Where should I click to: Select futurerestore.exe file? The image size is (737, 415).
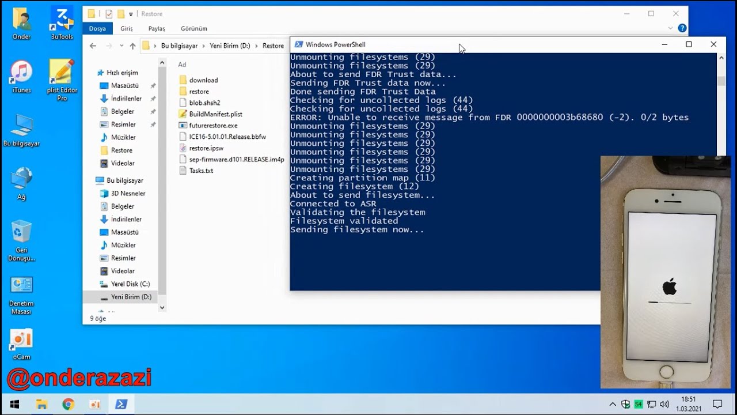coord(213,125)
